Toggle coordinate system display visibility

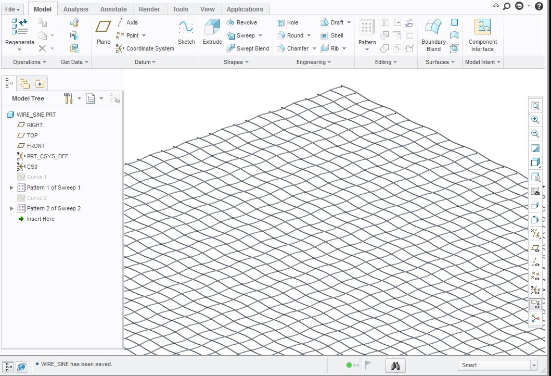point(535,290)
